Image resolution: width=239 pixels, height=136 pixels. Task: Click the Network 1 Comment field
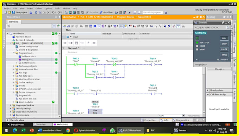coord(115,52)
